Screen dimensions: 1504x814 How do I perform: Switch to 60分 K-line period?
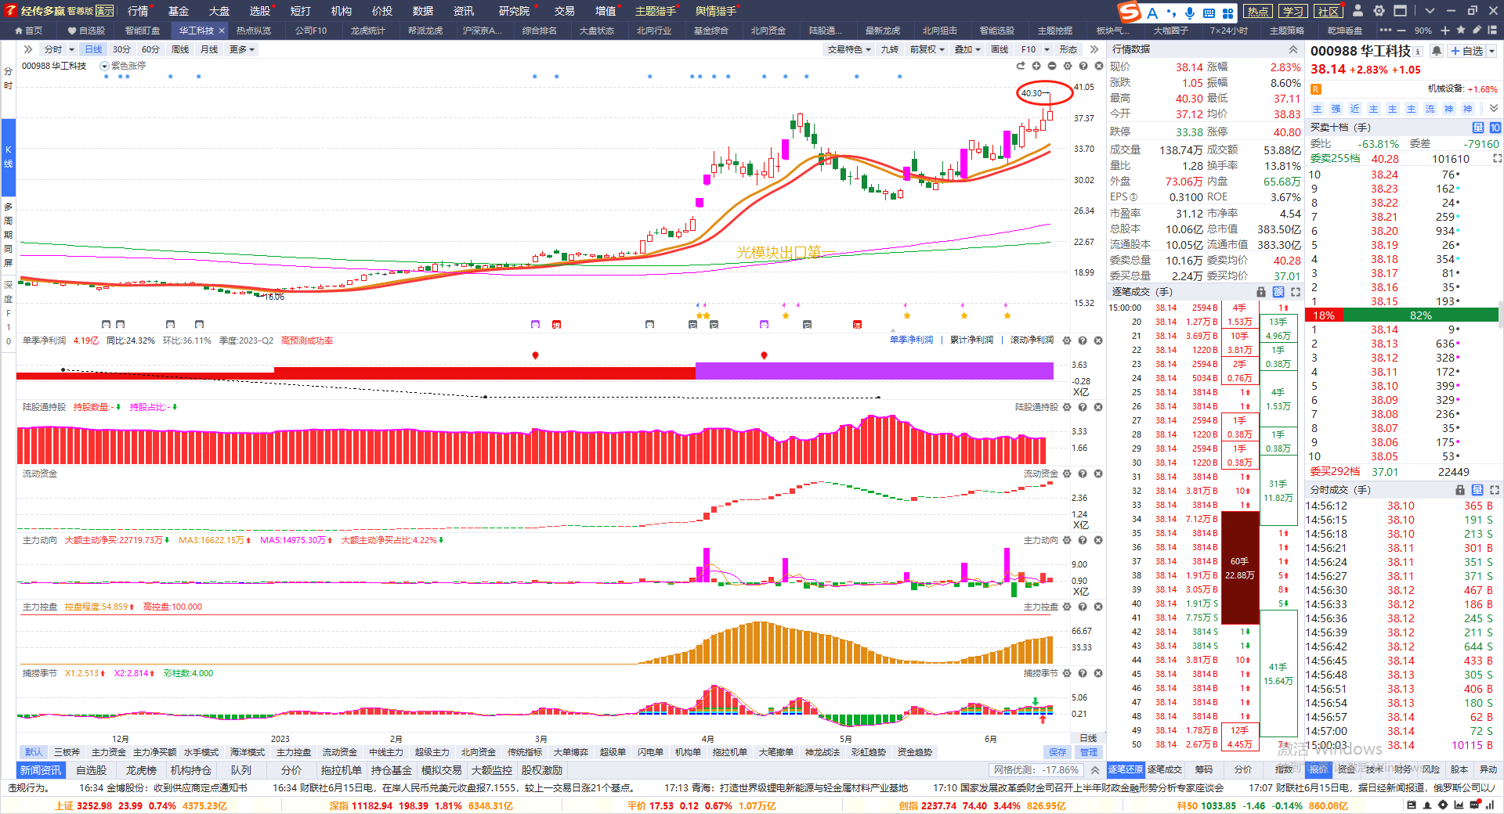(x=150, y=49)
